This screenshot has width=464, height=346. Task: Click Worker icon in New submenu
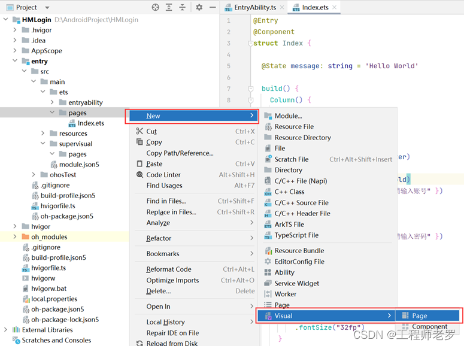(x=268, y=294)
